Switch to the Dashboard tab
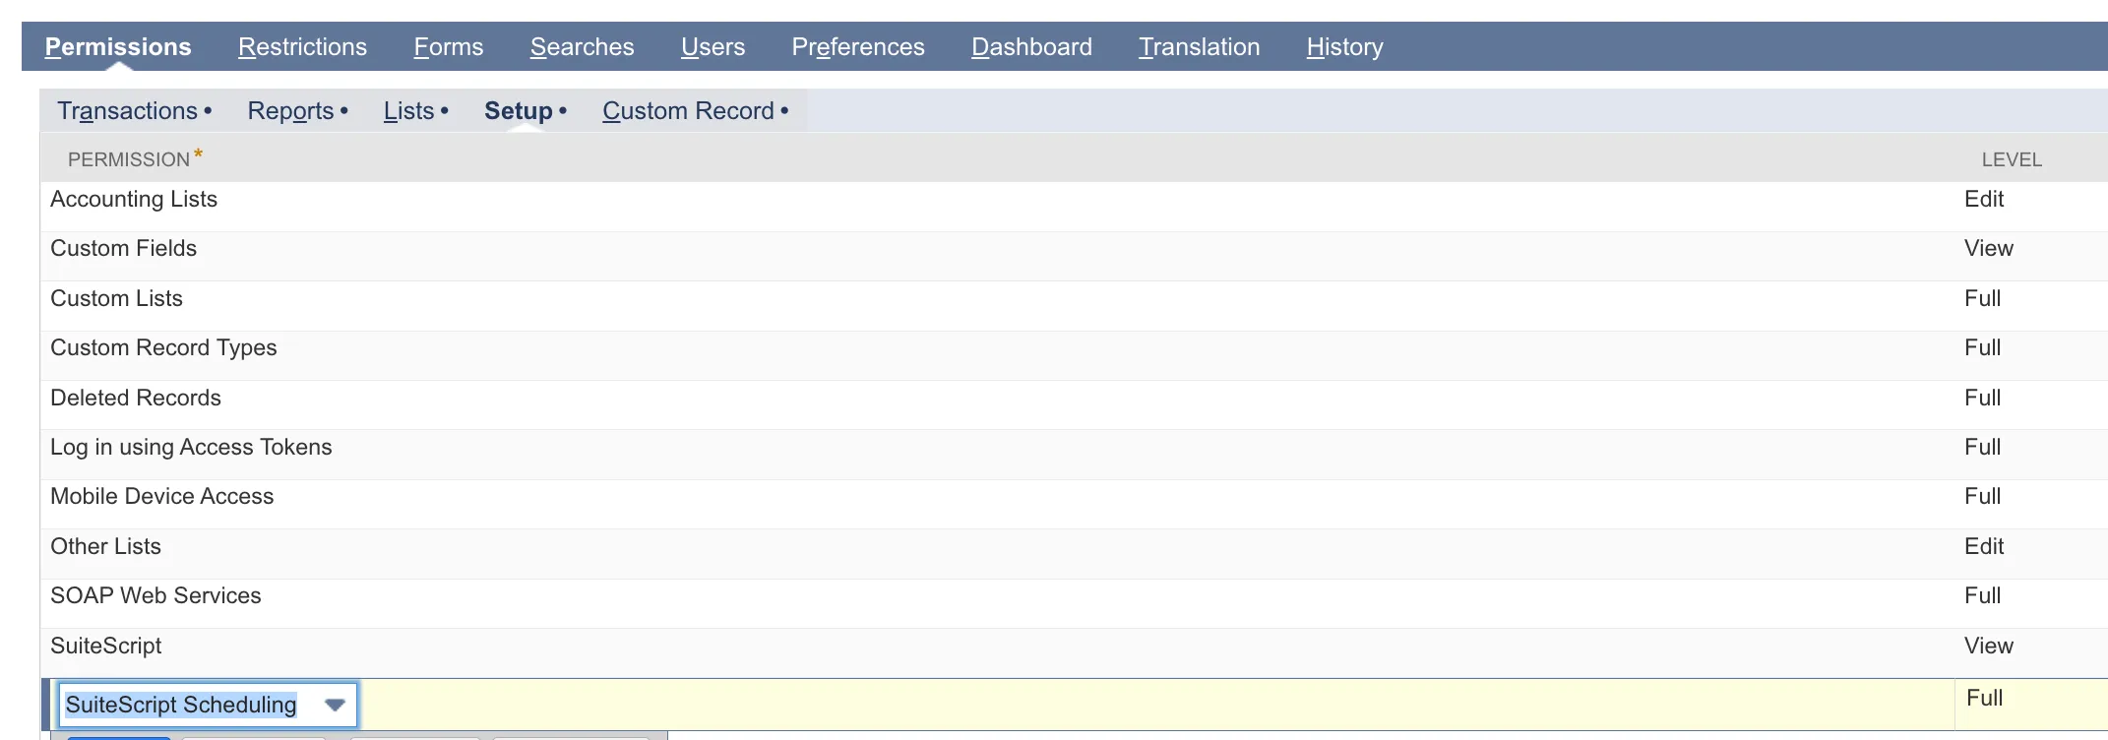 [1031, 46]
